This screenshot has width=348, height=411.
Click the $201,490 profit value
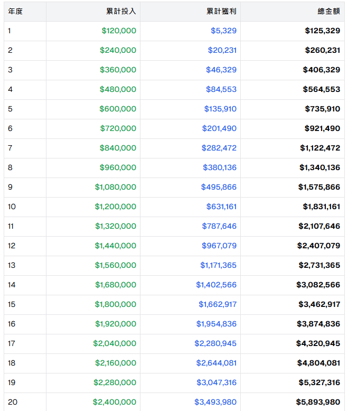(x=219, y=128)
